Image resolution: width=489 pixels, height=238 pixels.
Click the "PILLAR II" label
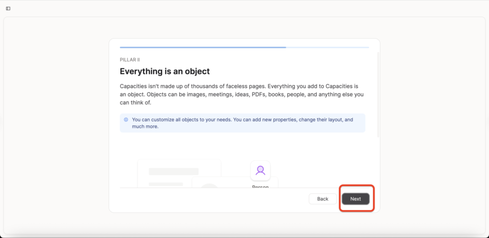tap(129, 59)
